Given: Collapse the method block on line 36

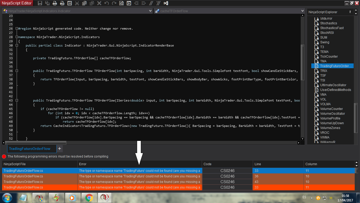Looking at the screenshot, I should click(17, 71).
